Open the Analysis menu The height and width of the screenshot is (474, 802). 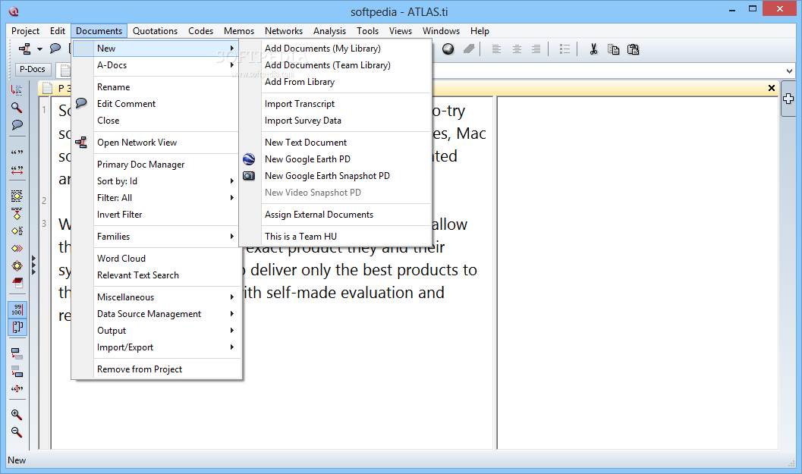coord(329,30)
